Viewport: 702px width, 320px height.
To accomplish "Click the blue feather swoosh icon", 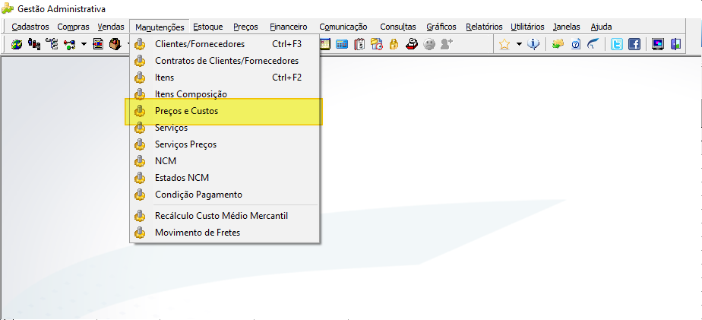I will point(593,44).
